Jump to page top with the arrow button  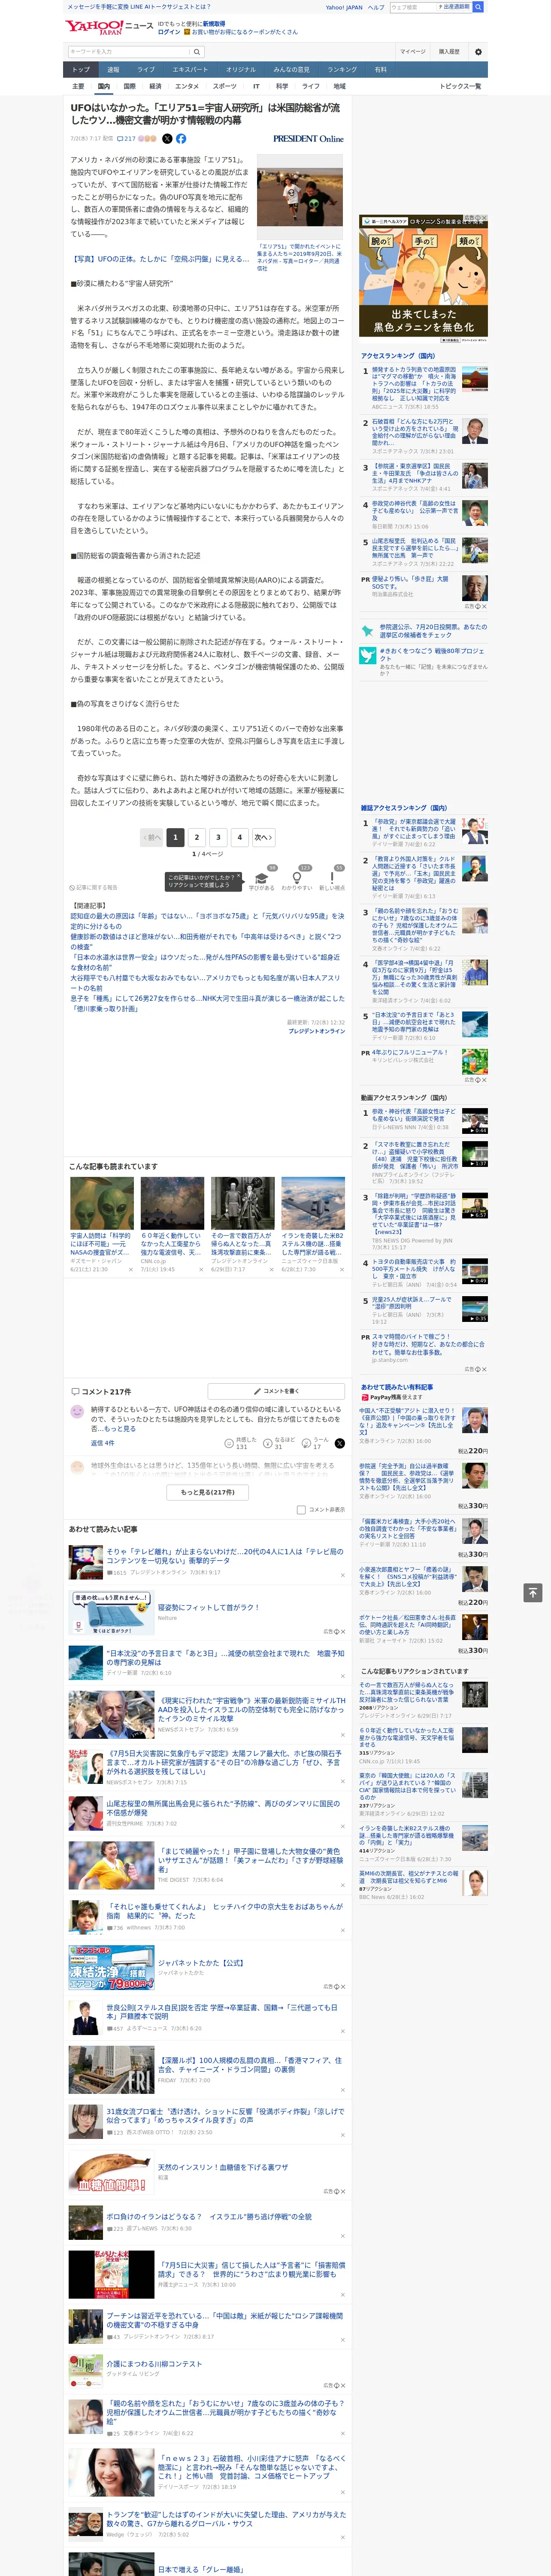pos(533,1592)
